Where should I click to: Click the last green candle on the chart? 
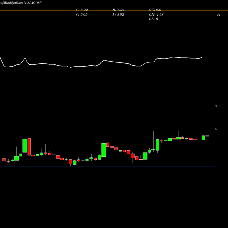click(x=207, y=136)
